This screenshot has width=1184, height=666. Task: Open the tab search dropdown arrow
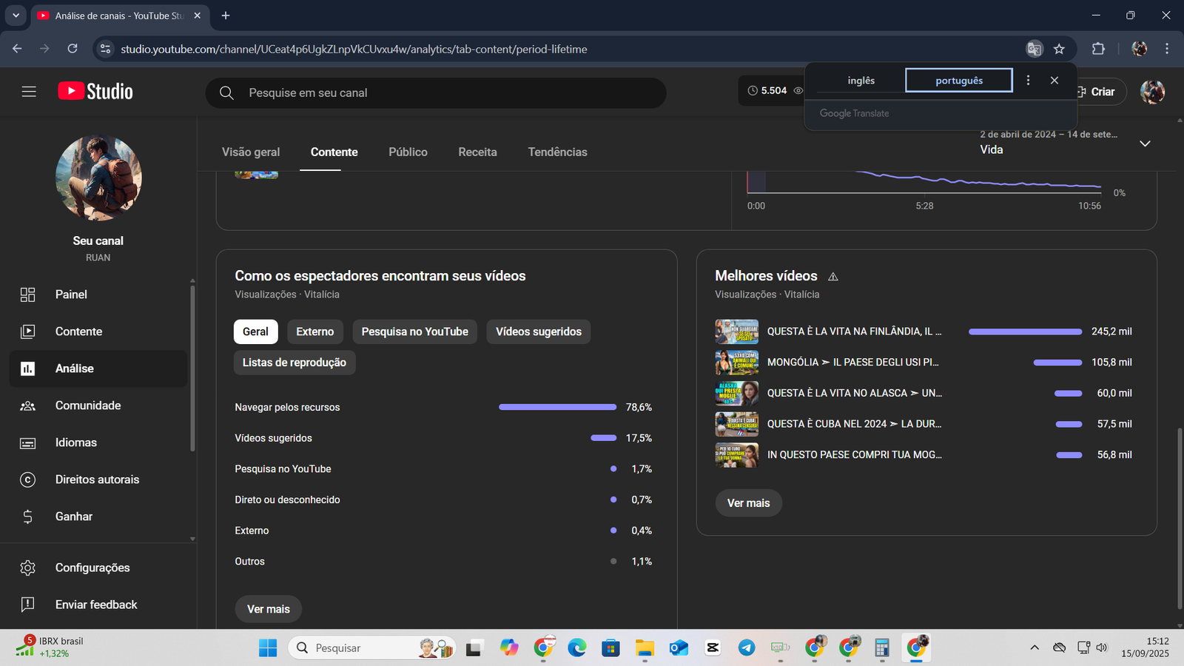(x=16, y=16)
